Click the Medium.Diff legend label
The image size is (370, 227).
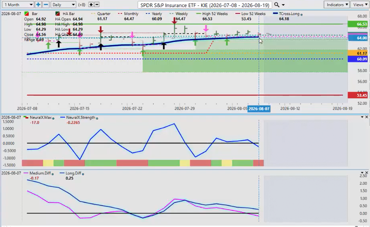coord(40,173)
